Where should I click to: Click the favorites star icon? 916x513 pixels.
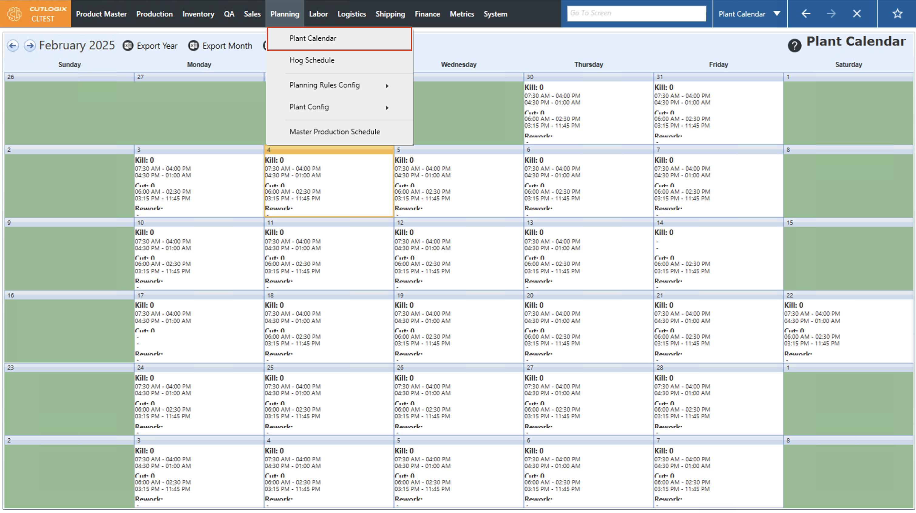(x=897, y=14)
